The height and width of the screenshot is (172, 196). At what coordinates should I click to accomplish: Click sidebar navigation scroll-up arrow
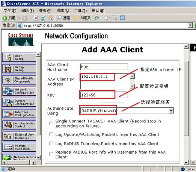[x=38, y=54]
